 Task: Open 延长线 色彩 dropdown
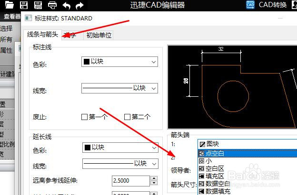point(120,148)
